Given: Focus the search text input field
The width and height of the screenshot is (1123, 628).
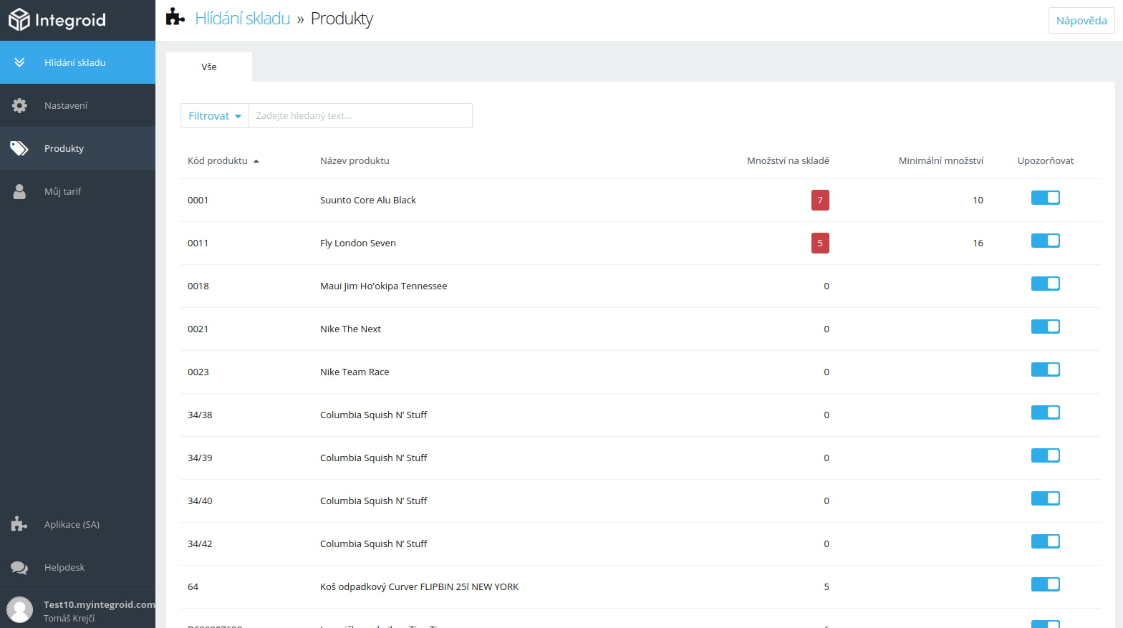Looking at the screenshot, I should [x=360, y=115].
